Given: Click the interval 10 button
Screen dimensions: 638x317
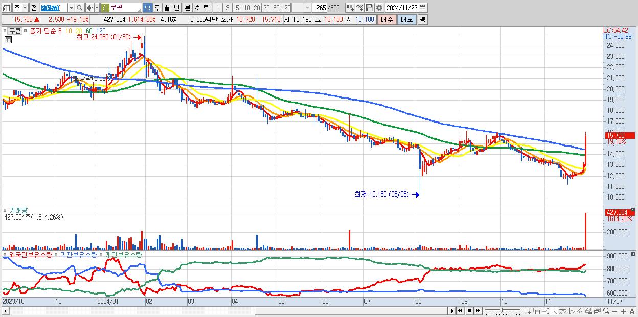Looking at the screenshot, I should coord(247,8).
